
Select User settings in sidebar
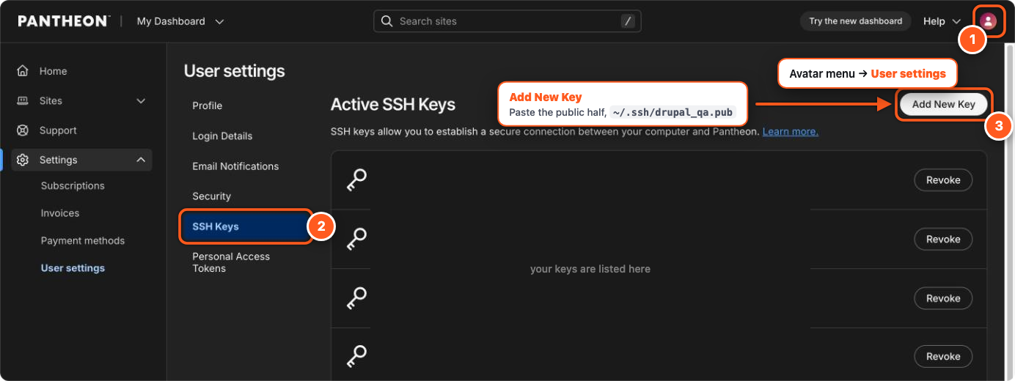(73, 268)
